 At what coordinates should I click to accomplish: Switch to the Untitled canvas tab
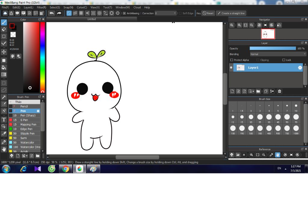pyautogui.click(x=91, y=19)
